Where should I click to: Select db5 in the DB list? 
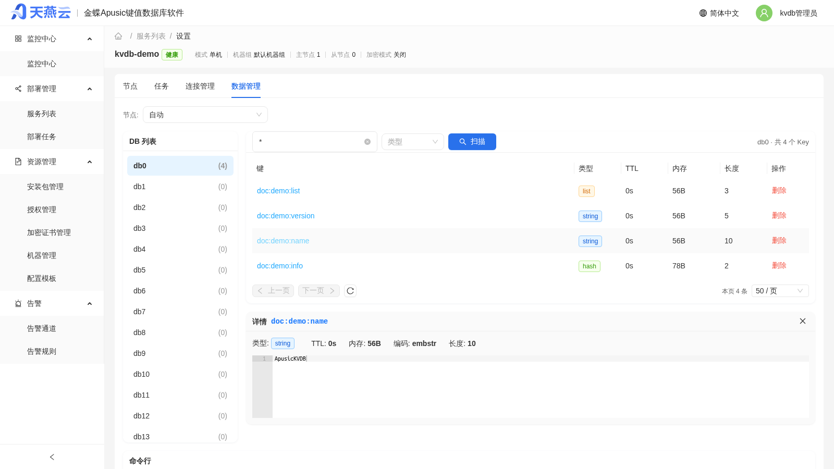click(x=180, y=270)
